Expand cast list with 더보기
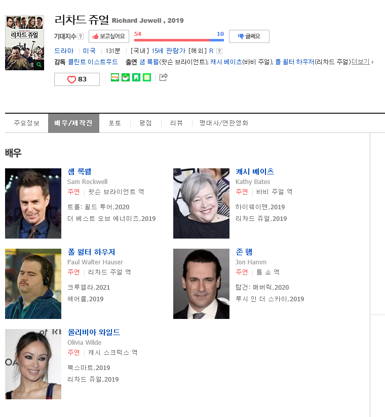 (362, 62)
